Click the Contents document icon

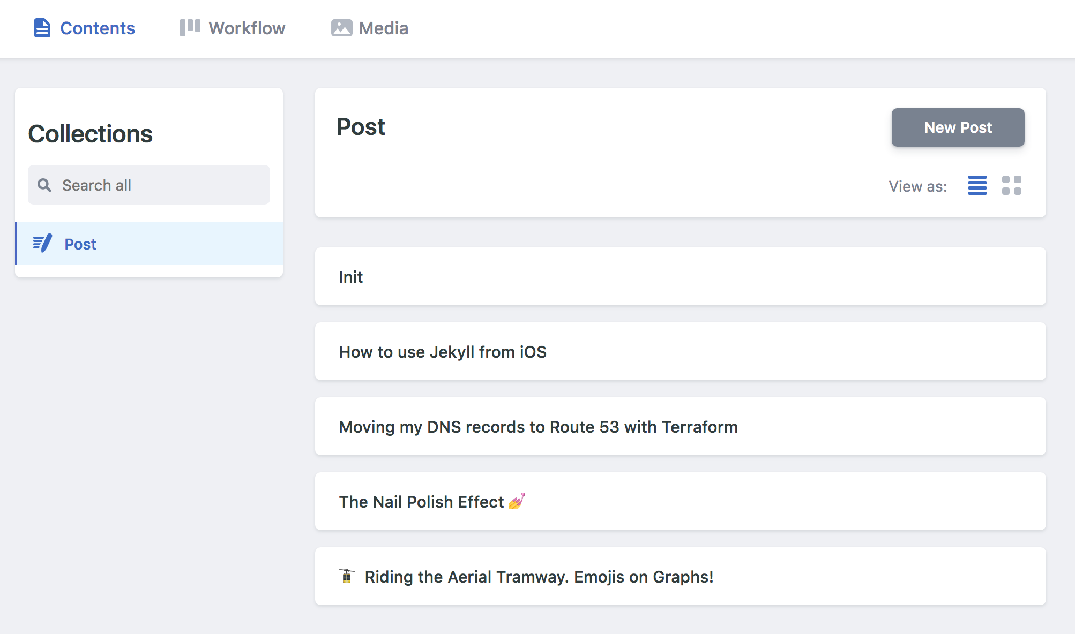(x=42, y=27)
